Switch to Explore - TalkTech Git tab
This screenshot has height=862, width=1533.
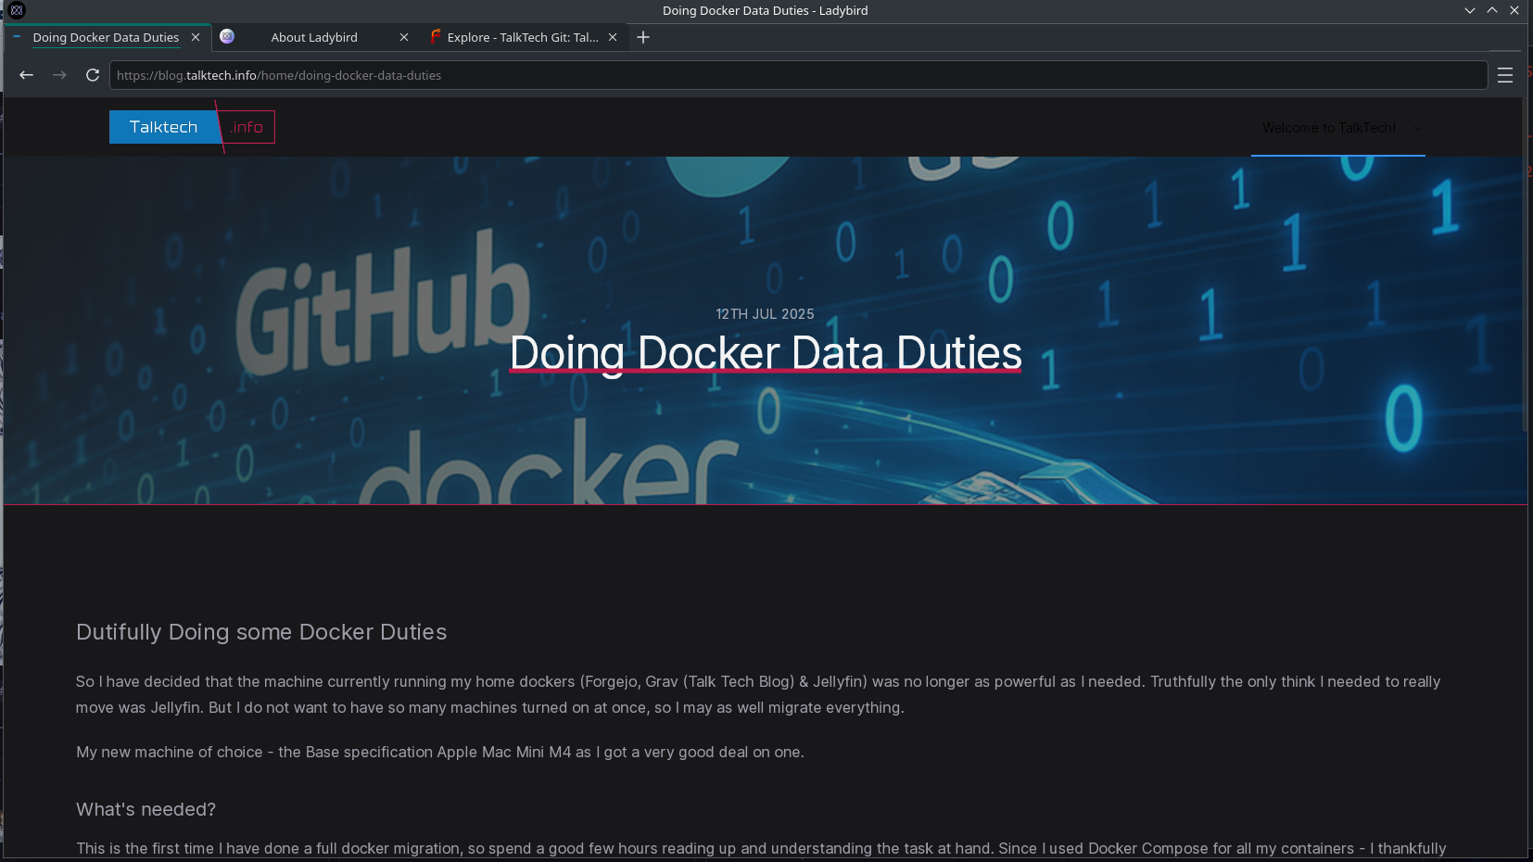click(521, 37)
